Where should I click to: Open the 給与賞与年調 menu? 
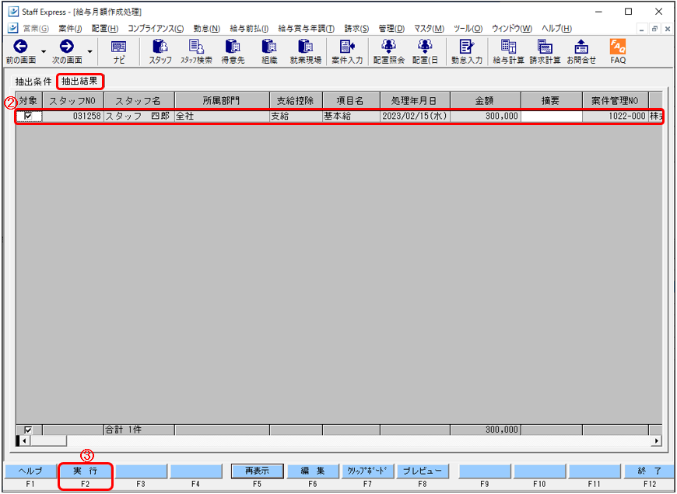(x=306, y=29)
